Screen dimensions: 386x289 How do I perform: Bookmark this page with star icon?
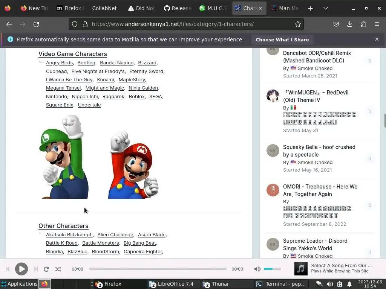click(298, 24)
